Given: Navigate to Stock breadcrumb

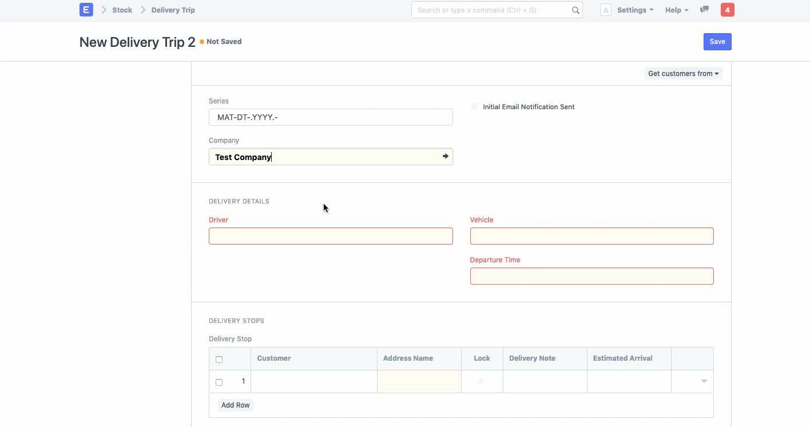Looking at the screenshot, I should [x=122, y=10].
